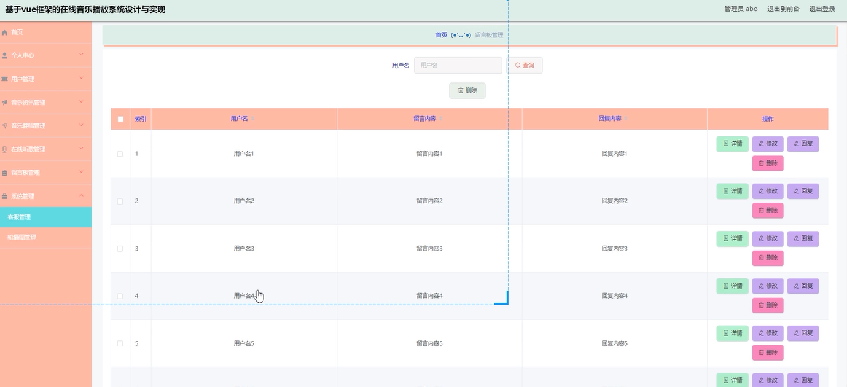Click the pink 删除 for row 用户名2
This screenshot has height=387, width=847.
768,211
